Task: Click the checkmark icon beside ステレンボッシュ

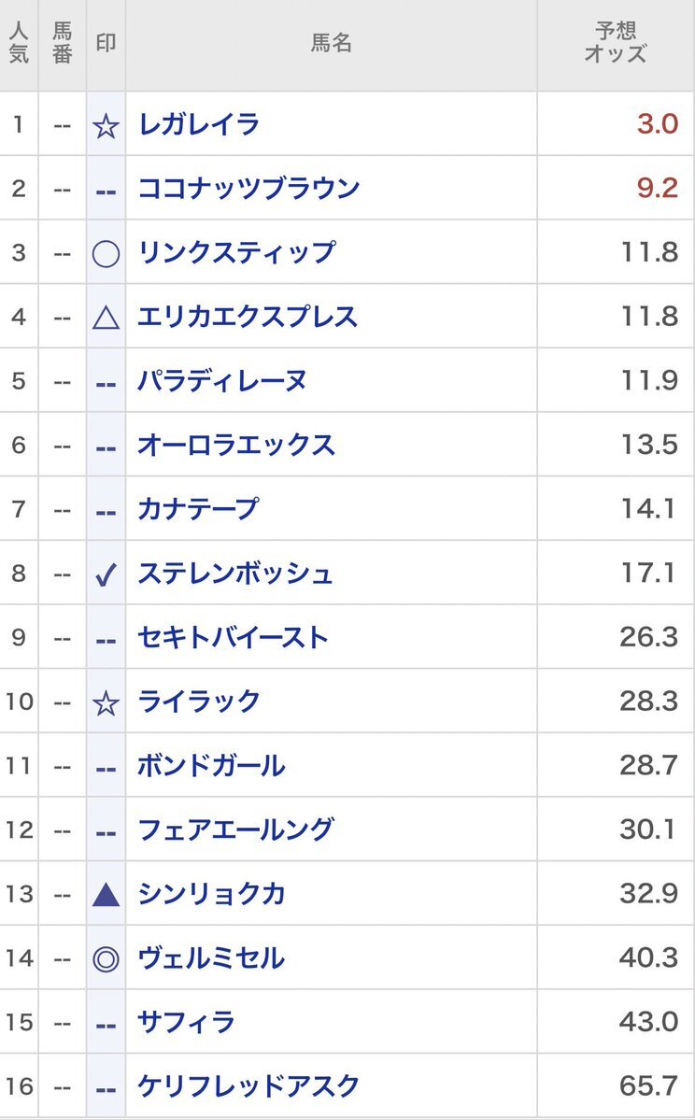Action: coord(106,574)
